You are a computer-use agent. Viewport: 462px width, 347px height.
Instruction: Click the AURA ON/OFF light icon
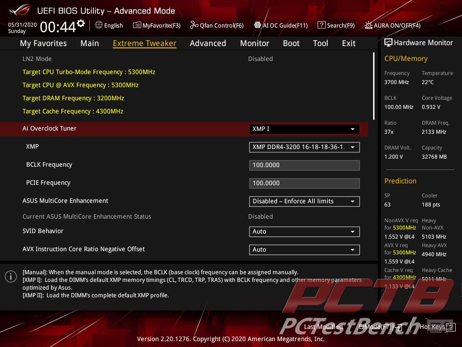368,25
